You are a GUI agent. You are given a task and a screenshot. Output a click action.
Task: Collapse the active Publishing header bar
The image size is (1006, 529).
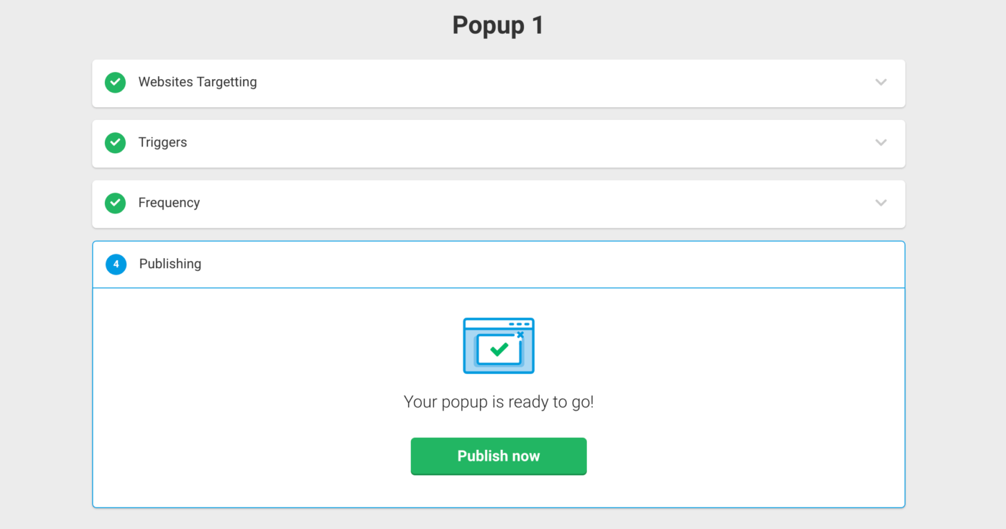coord(499,264)
